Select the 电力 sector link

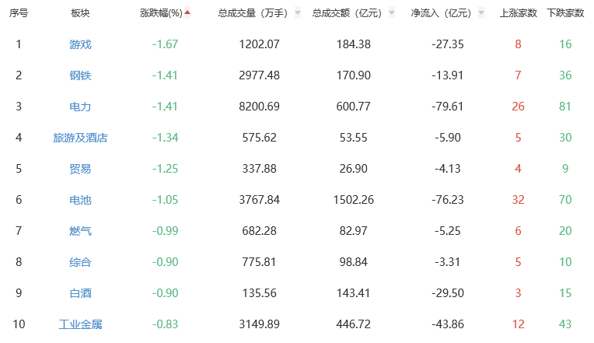(80, 107)
